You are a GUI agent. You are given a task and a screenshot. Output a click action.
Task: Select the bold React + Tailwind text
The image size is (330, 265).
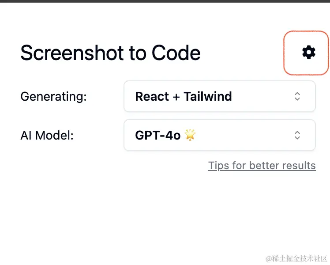click(x=184, y=96)
